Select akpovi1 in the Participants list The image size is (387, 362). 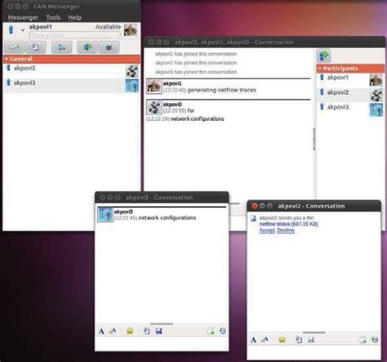click(350, 80)
